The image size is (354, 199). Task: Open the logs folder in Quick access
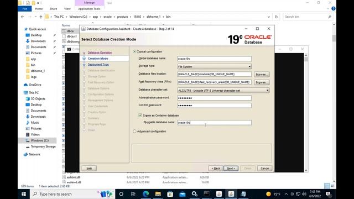(x=33, y=77)
